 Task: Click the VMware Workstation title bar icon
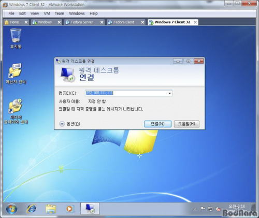[x=5, y=5]
